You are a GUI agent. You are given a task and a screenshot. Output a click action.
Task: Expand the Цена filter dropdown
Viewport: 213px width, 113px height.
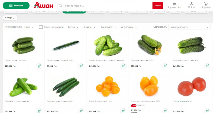29,27
